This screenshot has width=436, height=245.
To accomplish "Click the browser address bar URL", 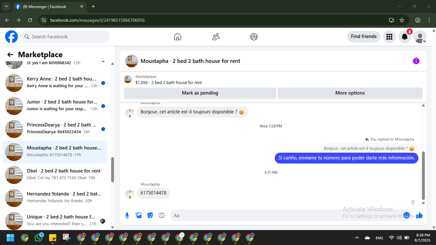I will pos(97,20).
